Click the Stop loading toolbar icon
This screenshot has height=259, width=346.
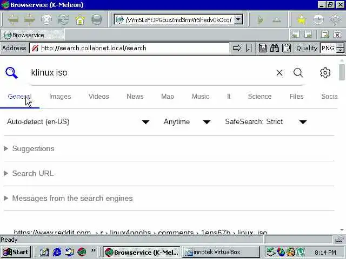(46, 19)
